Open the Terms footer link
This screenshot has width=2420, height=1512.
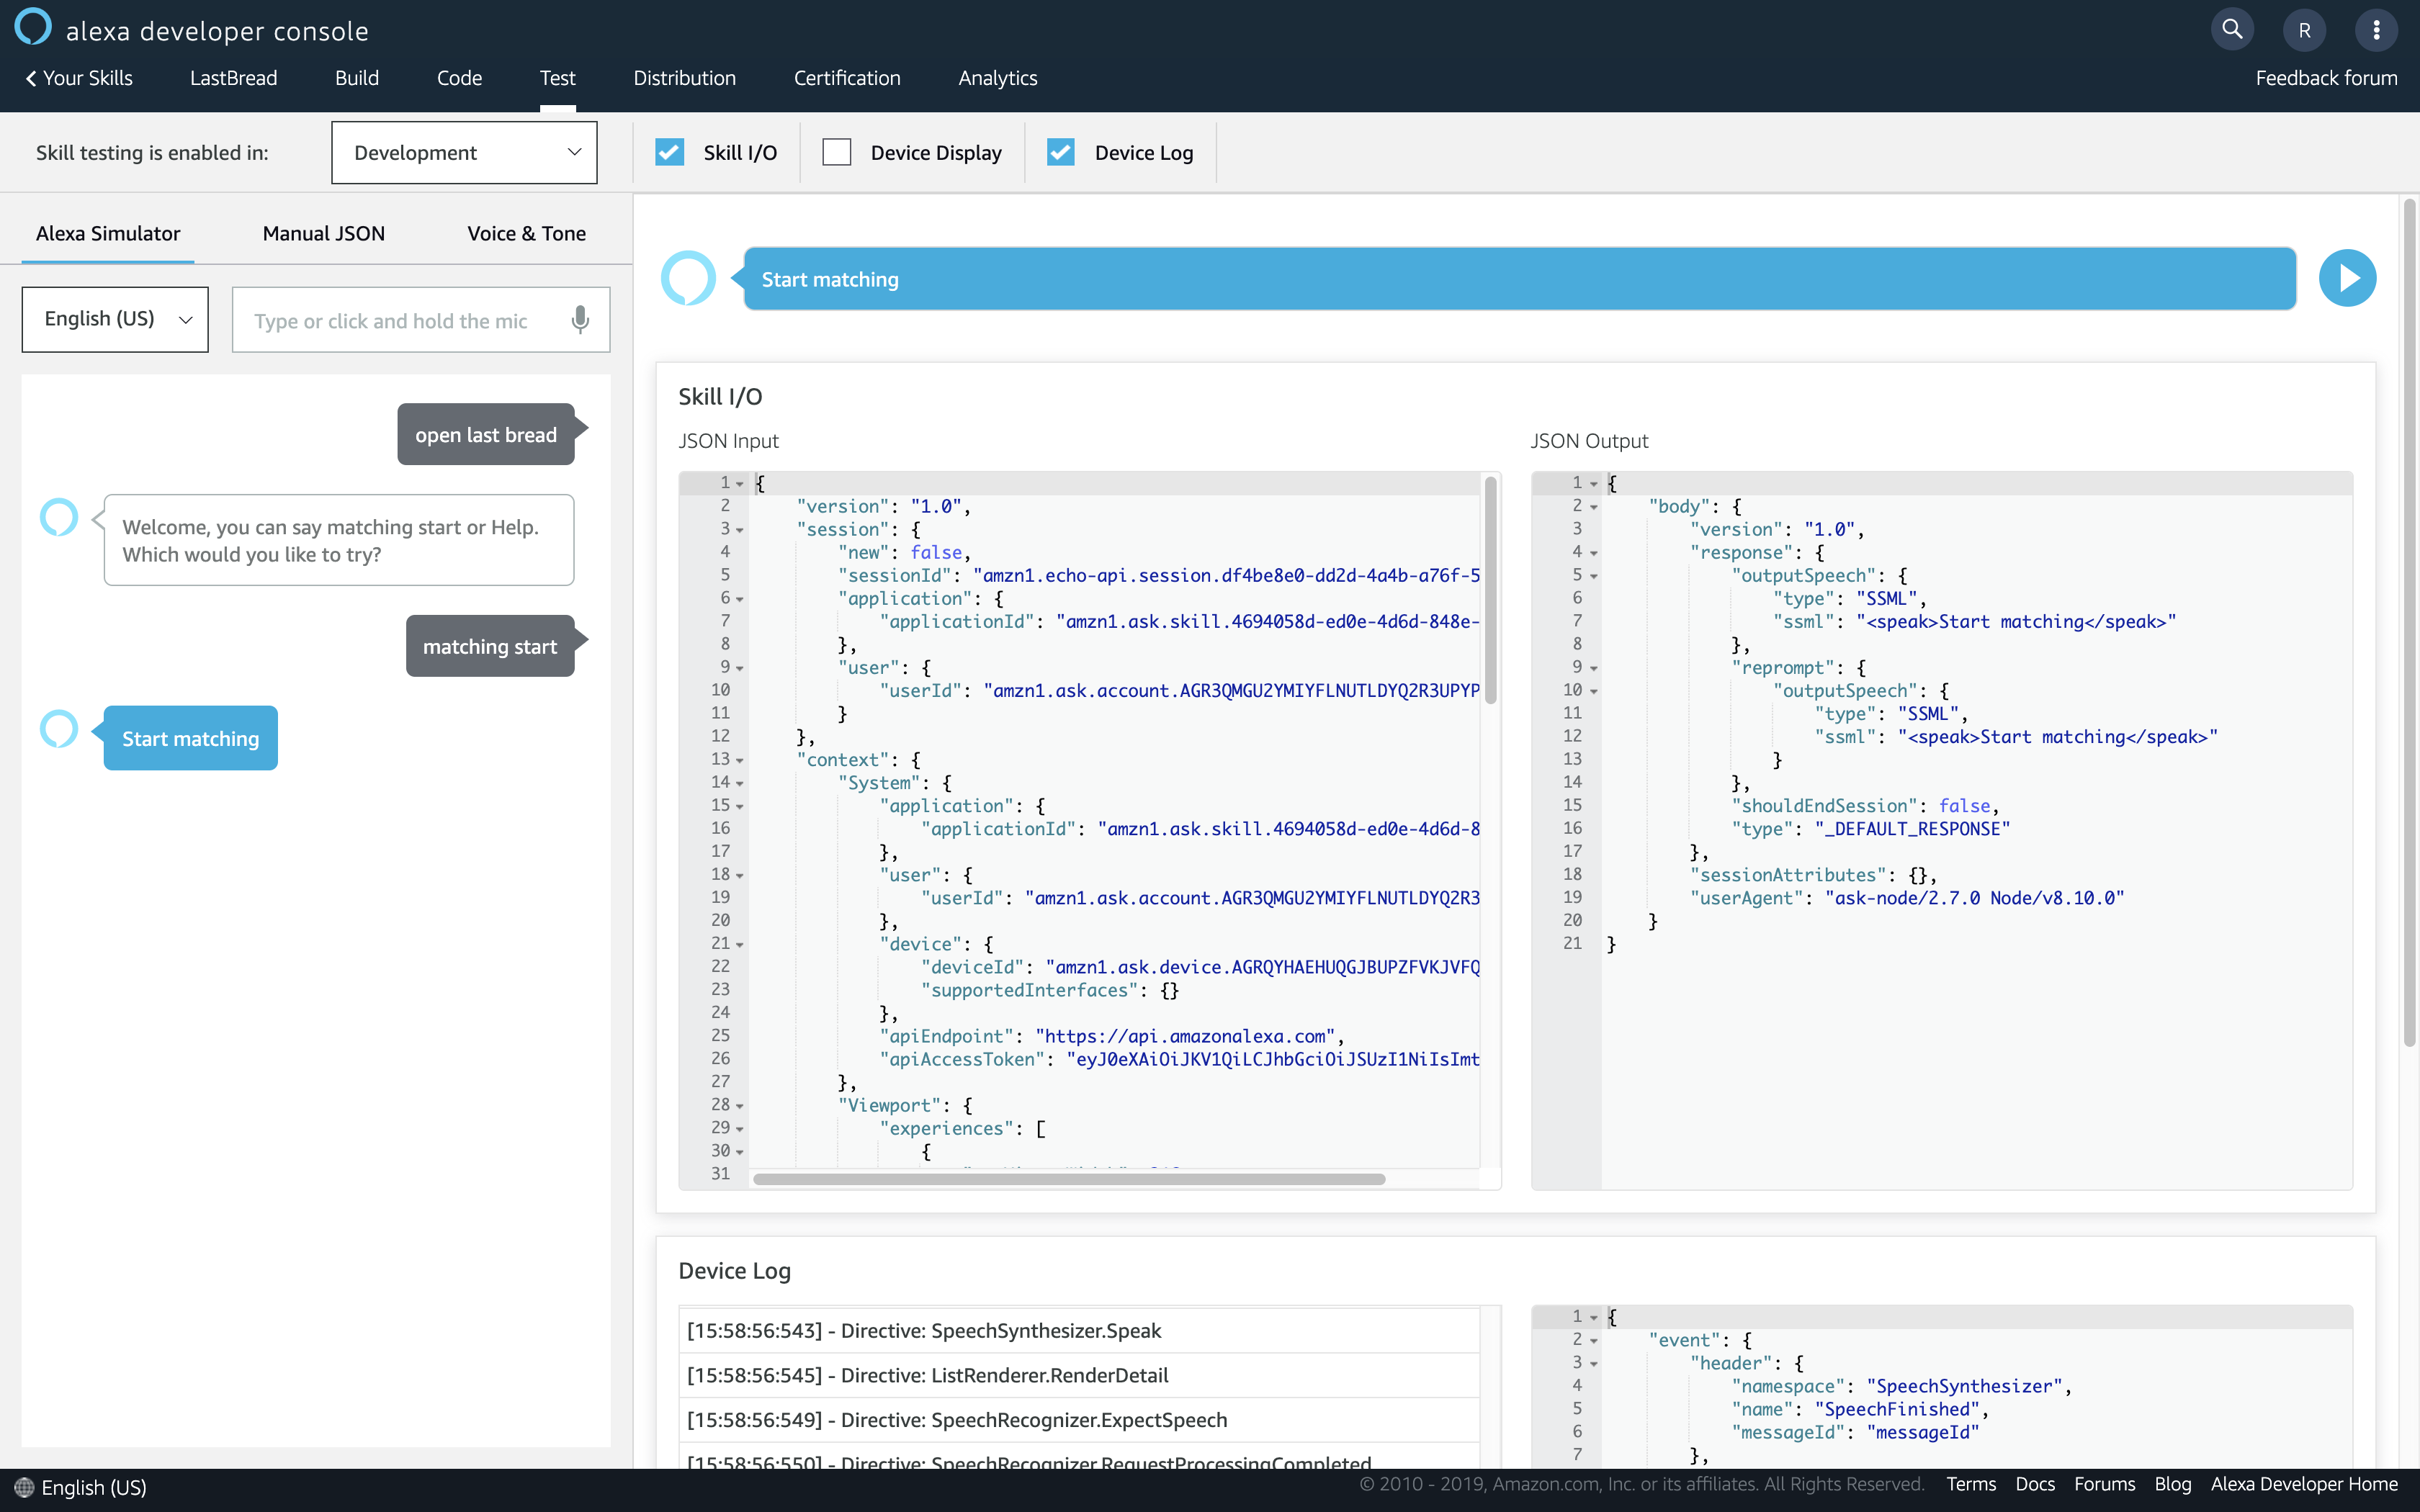point(1970,1484)
